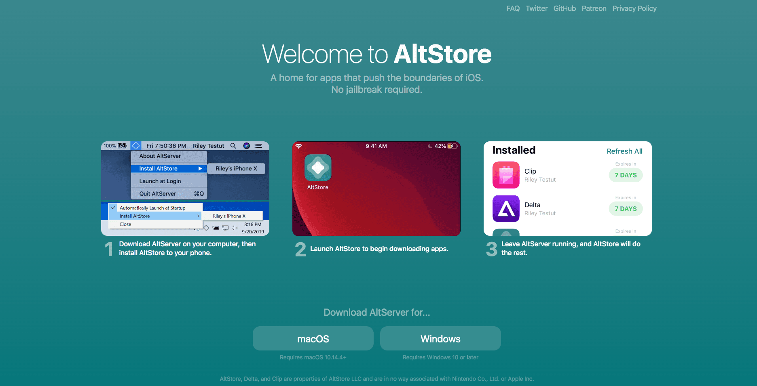Click the Delta app name
This screenshot has width=757, height=386.
(532, 205)
